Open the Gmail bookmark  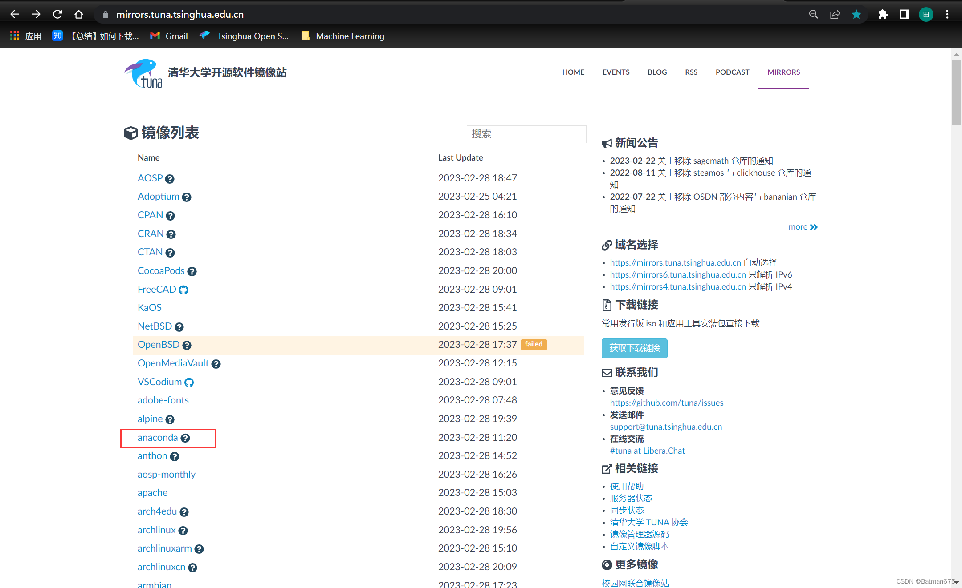[x=169, y=36]
